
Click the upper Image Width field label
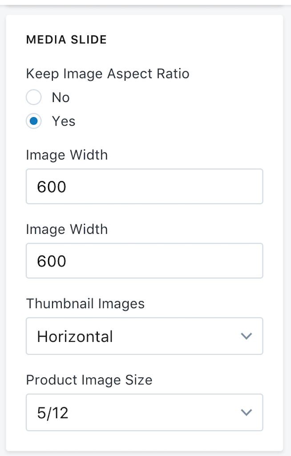point(67,155)
